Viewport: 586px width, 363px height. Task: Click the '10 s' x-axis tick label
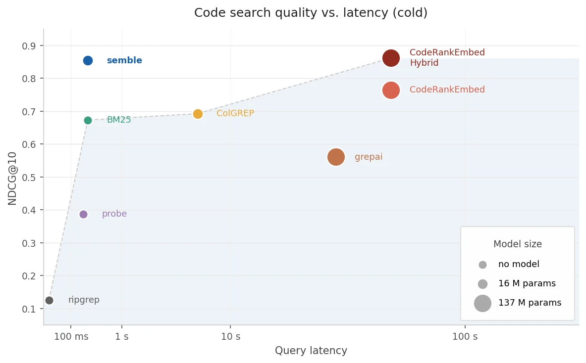point(231,336)
